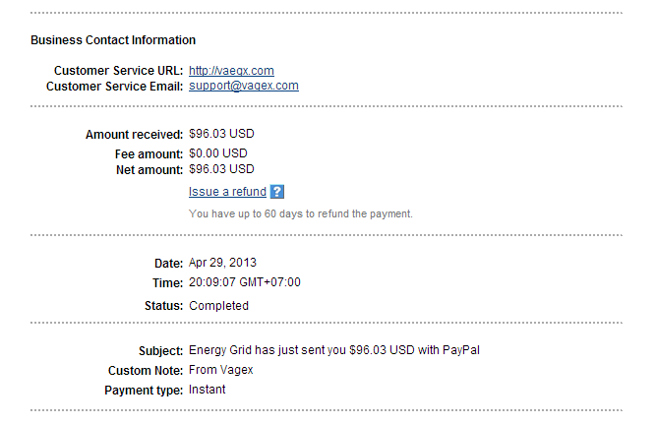Click the Completed status text

coord(218,306)
